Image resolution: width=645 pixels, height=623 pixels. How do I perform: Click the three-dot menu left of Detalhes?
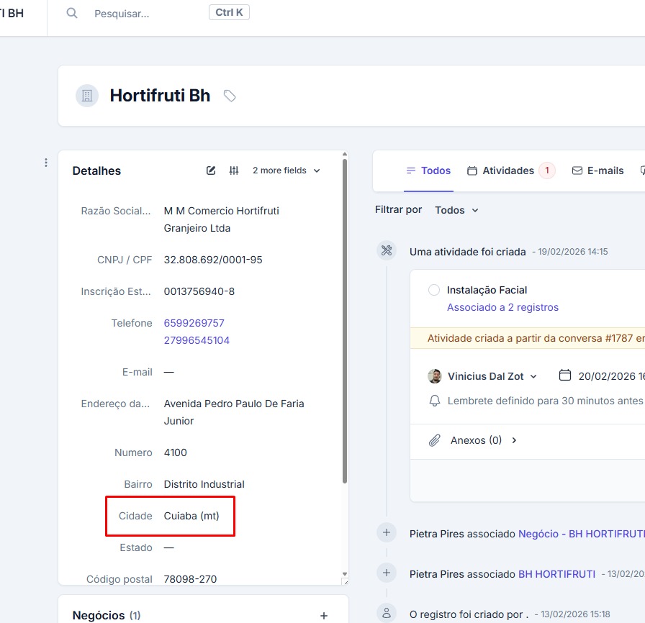(46, 163)
